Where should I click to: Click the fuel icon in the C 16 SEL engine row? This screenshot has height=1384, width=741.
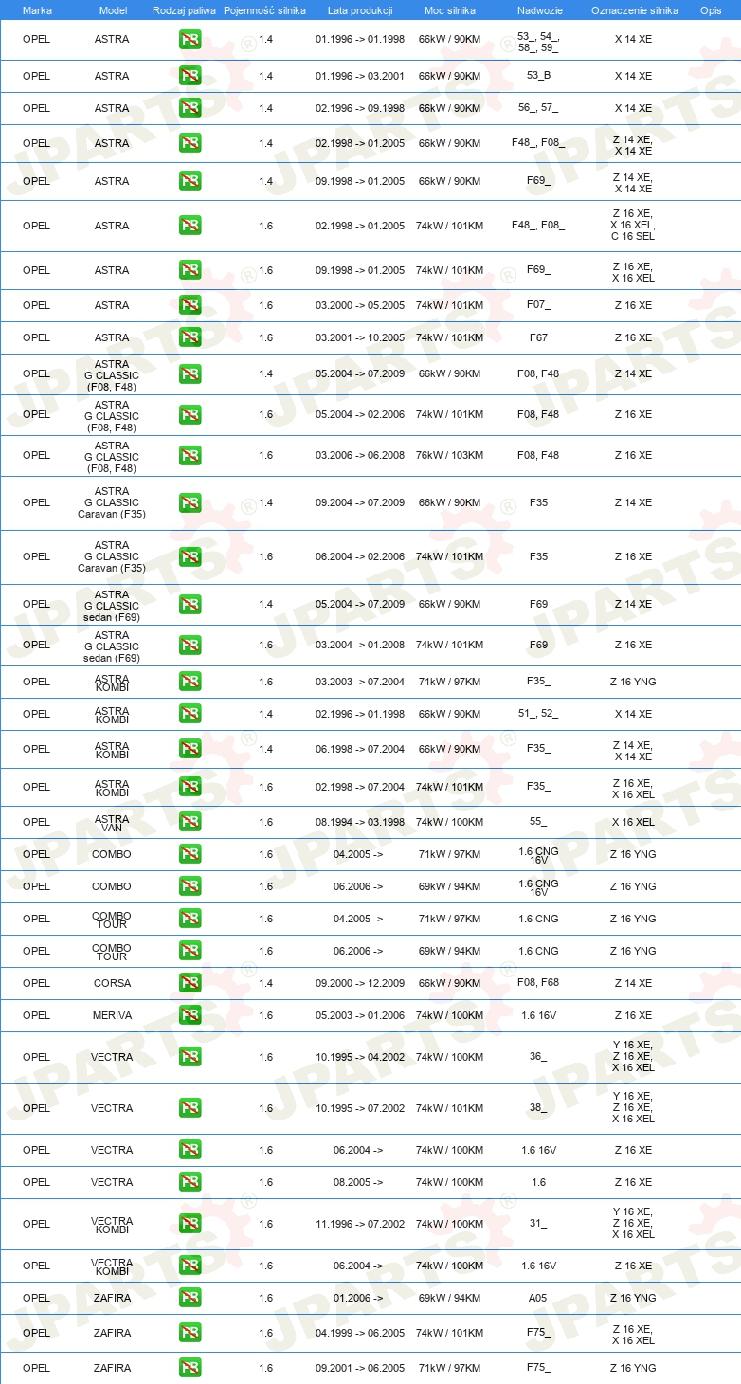(190, 226)
